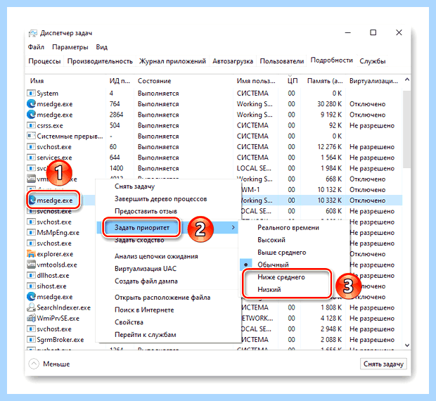Sort by the ИД процесса column header

(x=120, y=81)
